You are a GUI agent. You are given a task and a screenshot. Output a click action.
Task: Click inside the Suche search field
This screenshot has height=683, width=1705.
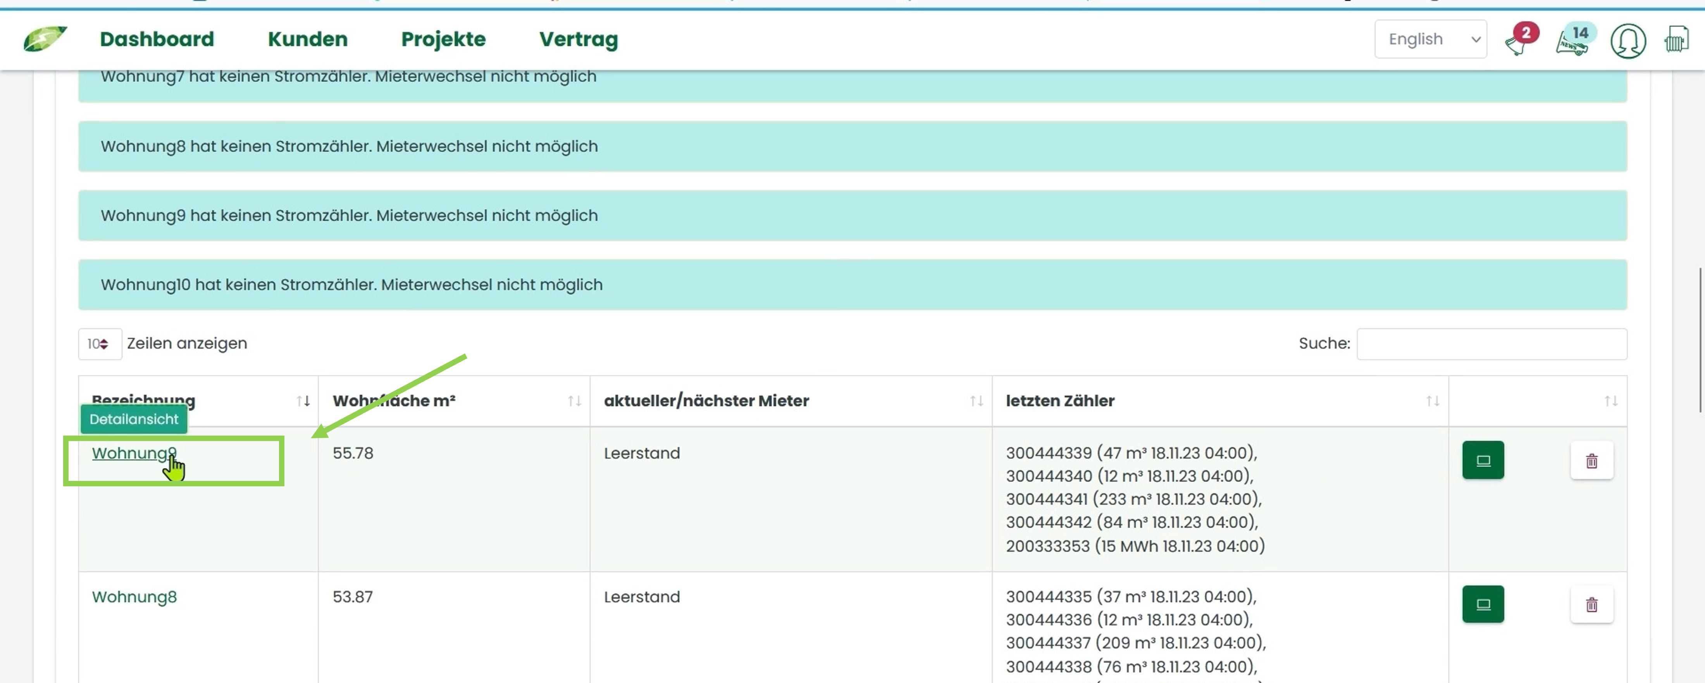[x=1491, y=344]
